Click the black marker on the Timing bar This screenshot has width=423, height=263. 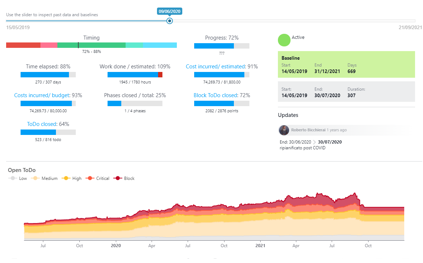[78, 45]
